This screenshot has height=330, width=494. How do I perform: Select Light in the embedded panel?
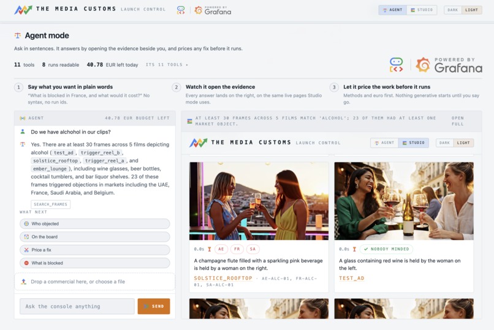(x=463, y=143)
